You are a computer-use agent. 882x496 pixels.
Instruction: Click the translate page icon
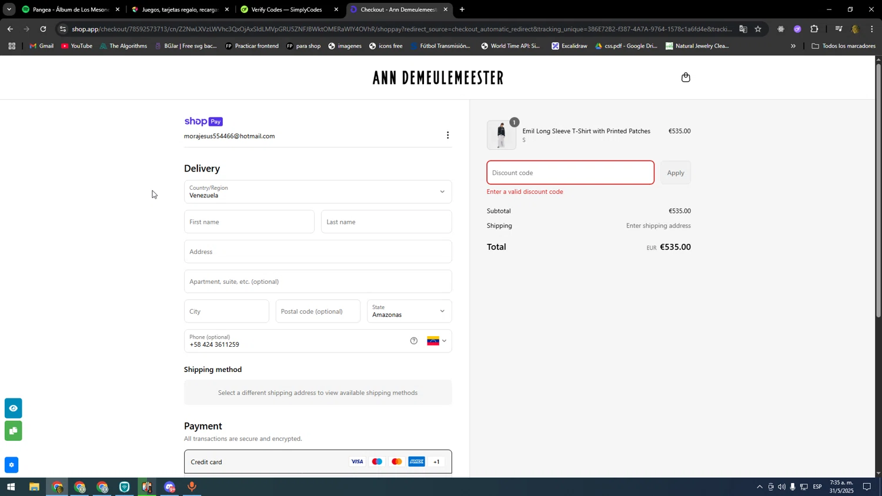(x=743, y=29)
